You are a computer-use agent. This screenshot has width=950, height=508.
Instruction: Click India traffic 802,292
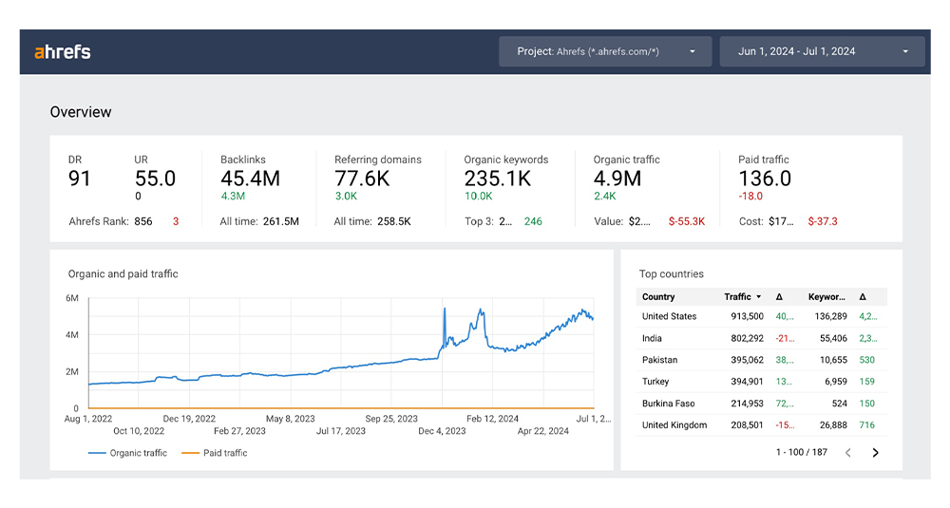747,338
